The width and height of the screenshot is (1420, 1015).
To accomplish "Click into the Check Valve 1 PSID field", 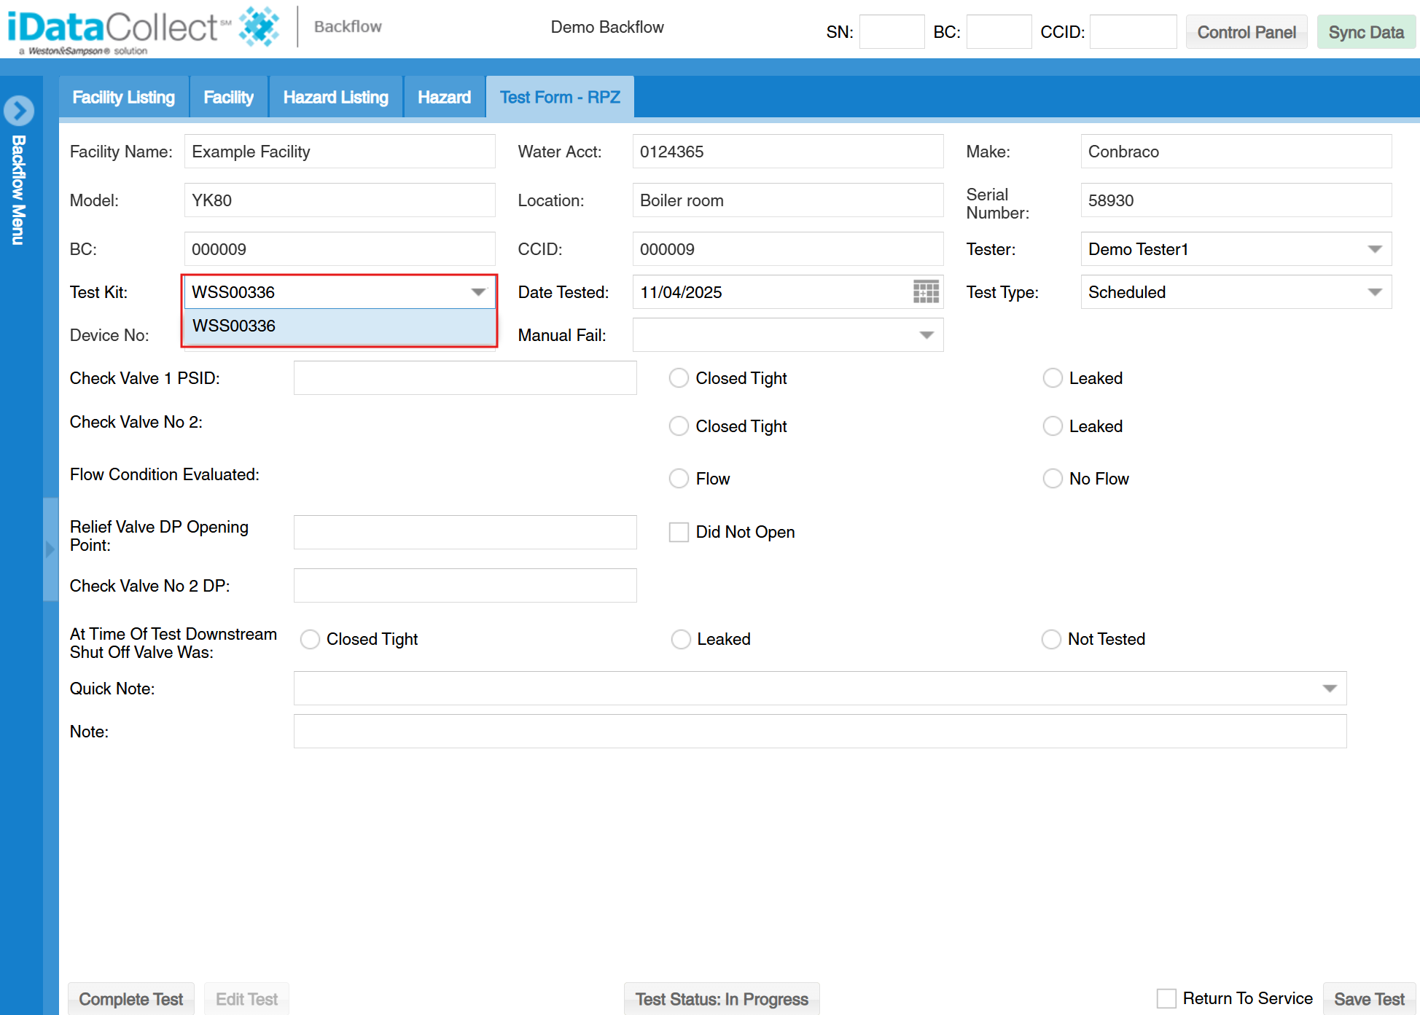I will coord(464,377).
